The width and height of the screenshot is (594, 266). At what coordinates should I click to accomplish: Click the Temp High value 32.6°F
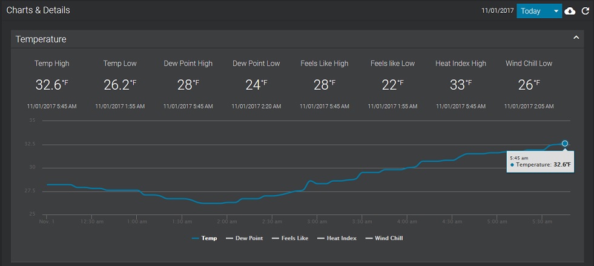(x=52, y=85)
